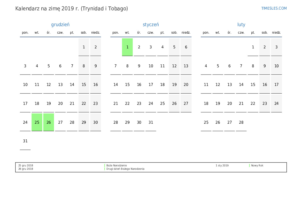The image size is (302, 214).
Task: Select February 1 in luty
Action: tap(253, 47)
